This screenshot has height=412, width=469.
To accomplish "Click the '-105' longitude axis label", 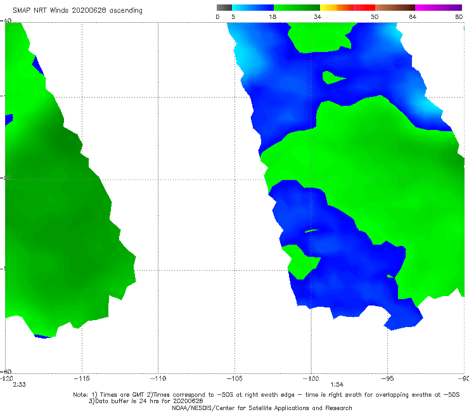I will point(234,378).
